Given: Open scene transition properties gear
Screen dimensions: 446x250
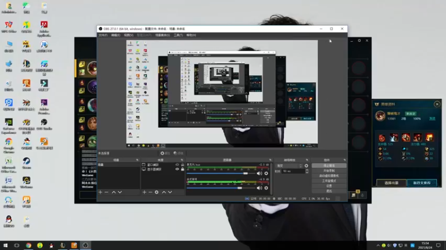Looking at the screenshot, I should click(x=306, y=166).
